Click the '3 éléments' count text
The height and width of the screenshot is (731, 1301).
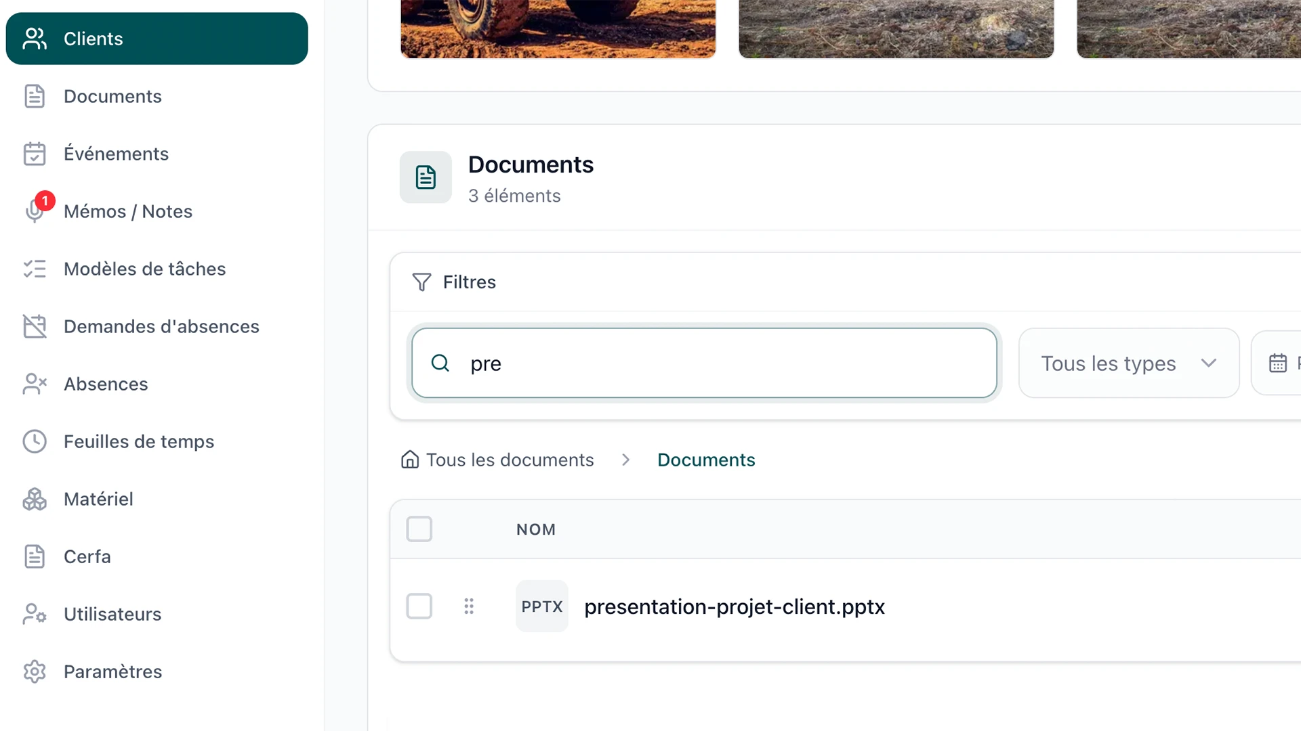[514, 196]
